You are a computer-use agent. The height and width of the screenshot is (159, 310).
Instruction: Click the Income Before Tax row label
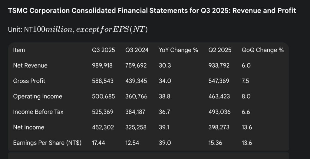point(38,112)
